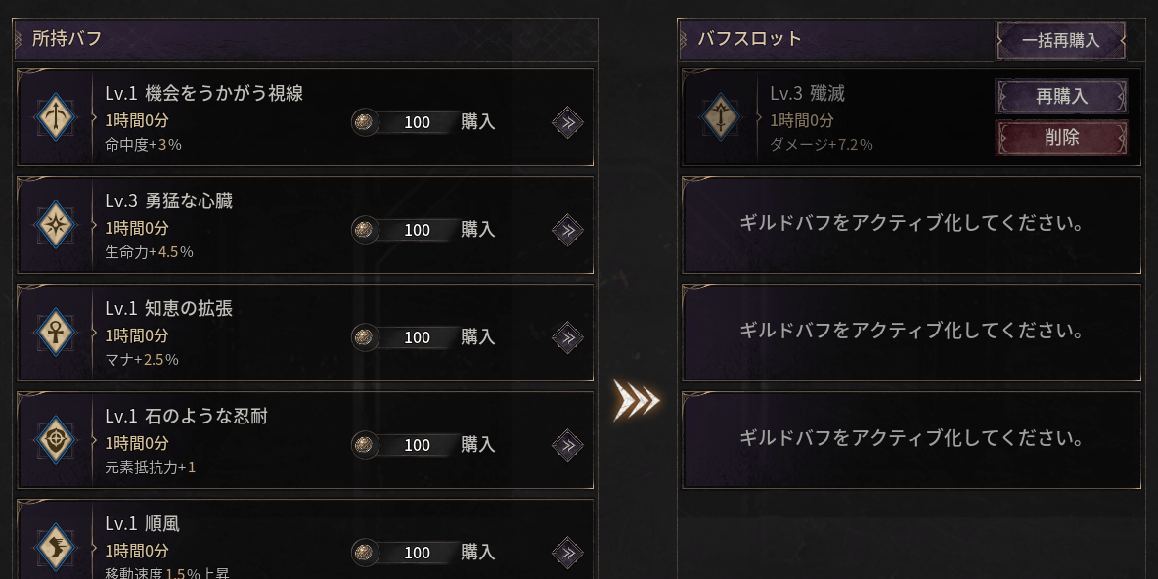This screenshot has height=579, width=1158.
Task: Select the 順風 buff icon
Action: point(57,547)
